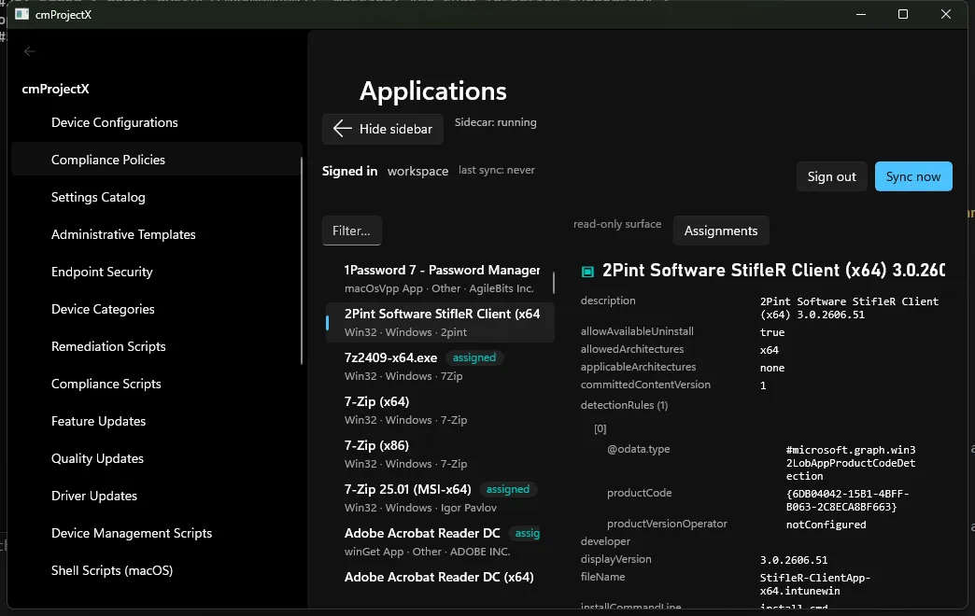Click the teal app icon beside 2Pint title
Image resolution: width=975 pixels, height=616 pixels.
(x=587, y=272)
